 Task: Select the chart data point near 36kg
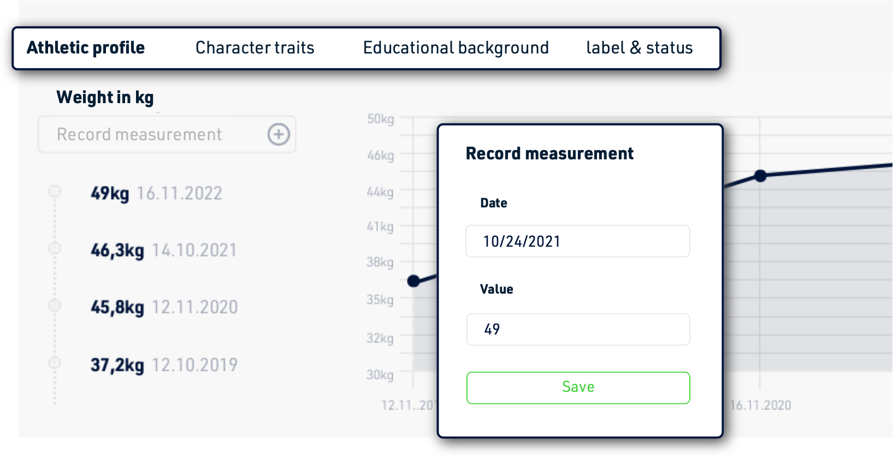(414, 281)
